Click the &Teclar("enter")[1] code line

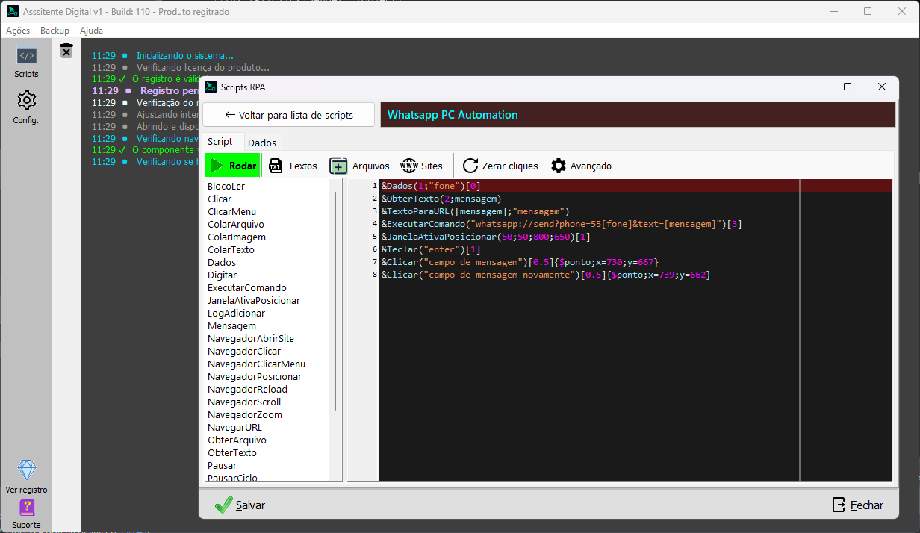pos(431,249)
